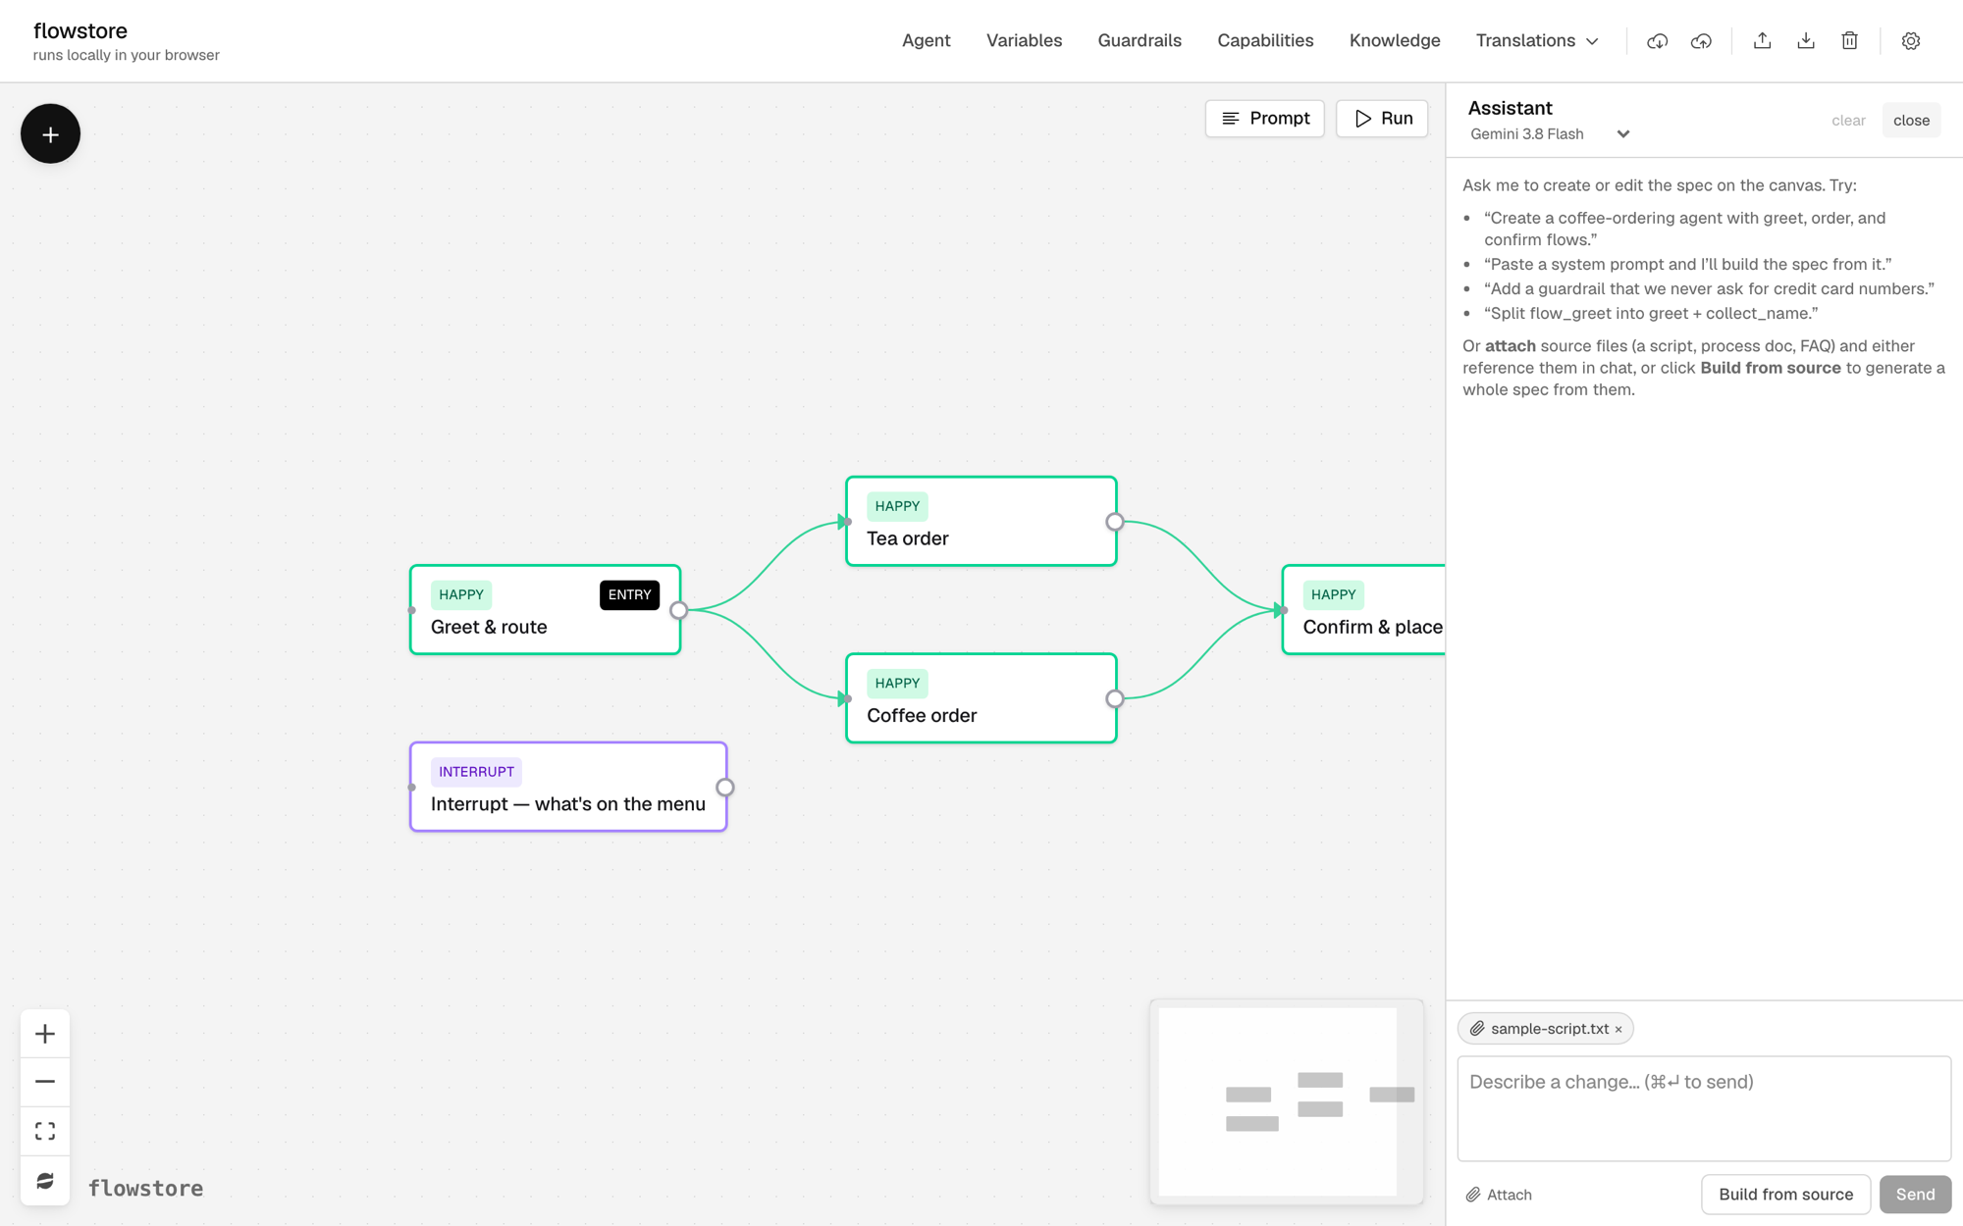The image size is (1963, 1226).
Task: Open the cloud upload icon in header
Action: coord(1701,41)
